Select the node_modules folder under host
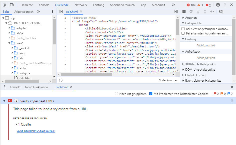This screenshot has width=236, height=145. point(26,38)
